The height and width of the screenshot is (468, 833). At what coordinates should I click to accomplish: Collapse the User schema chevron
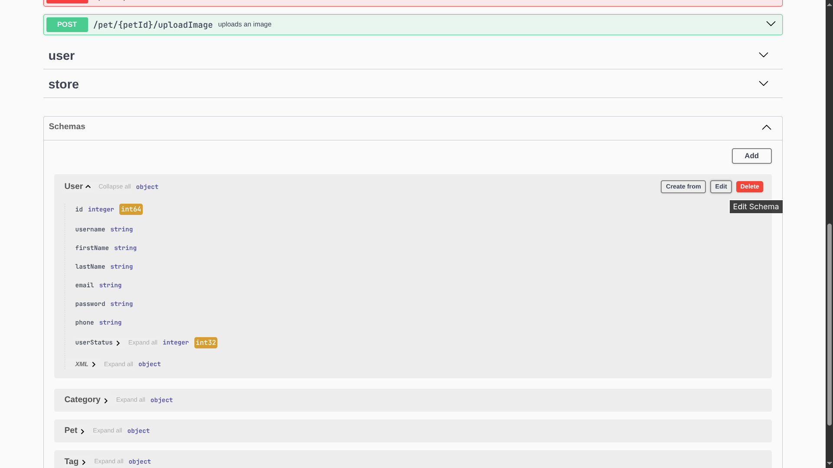point(88,187)
